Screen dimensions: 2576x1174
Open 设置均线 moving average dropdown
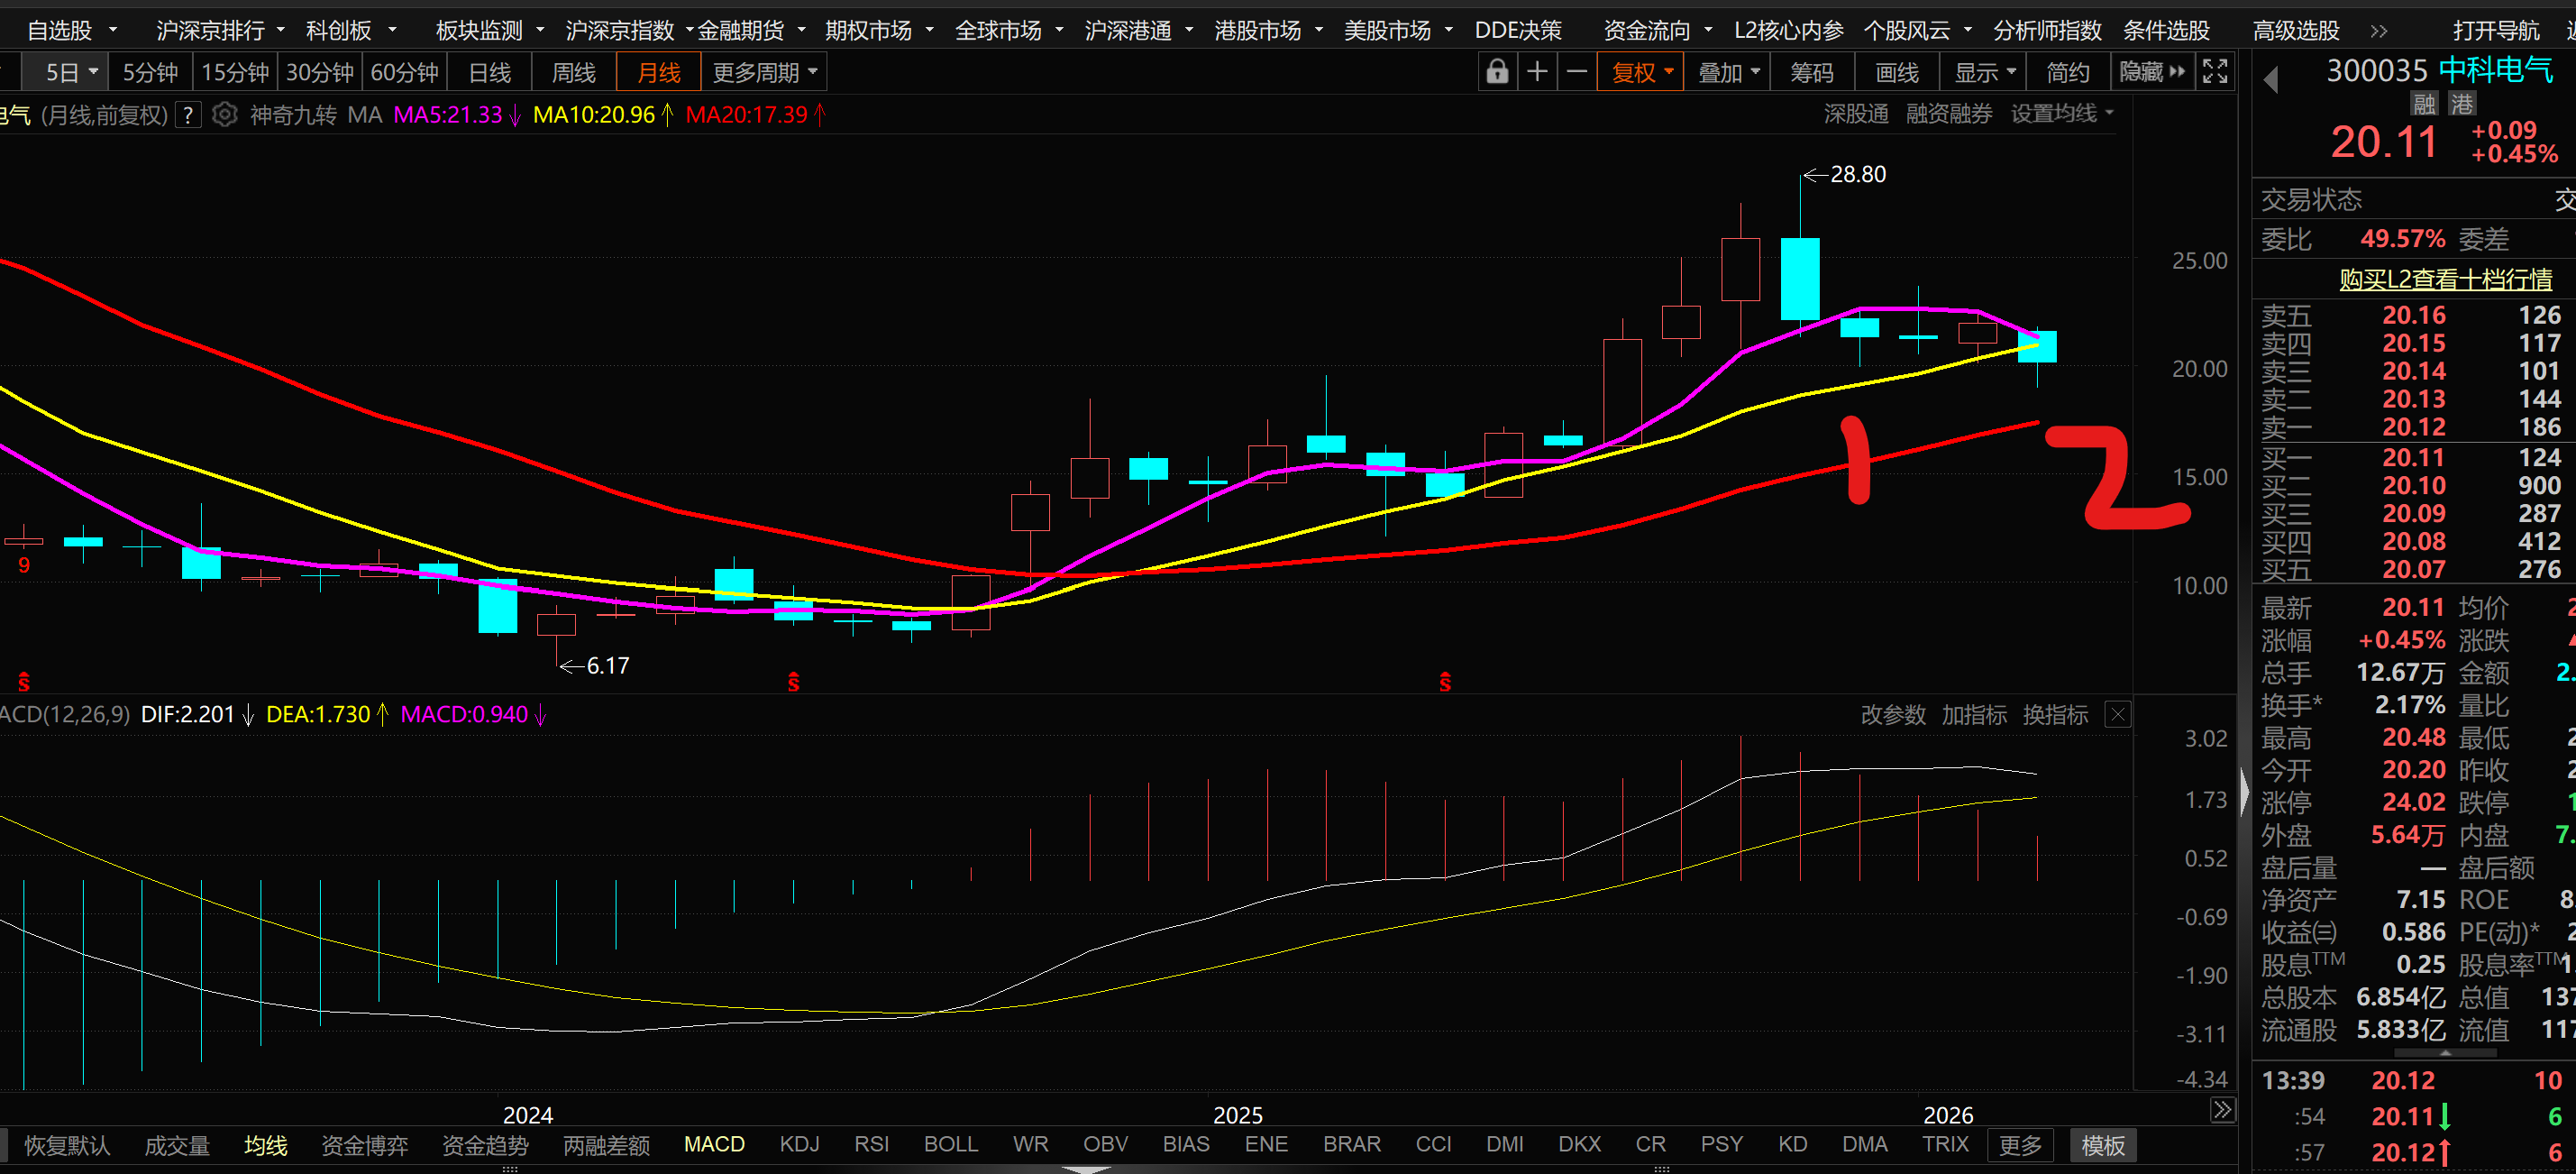pyautogui.click(x=2062, y=114)
